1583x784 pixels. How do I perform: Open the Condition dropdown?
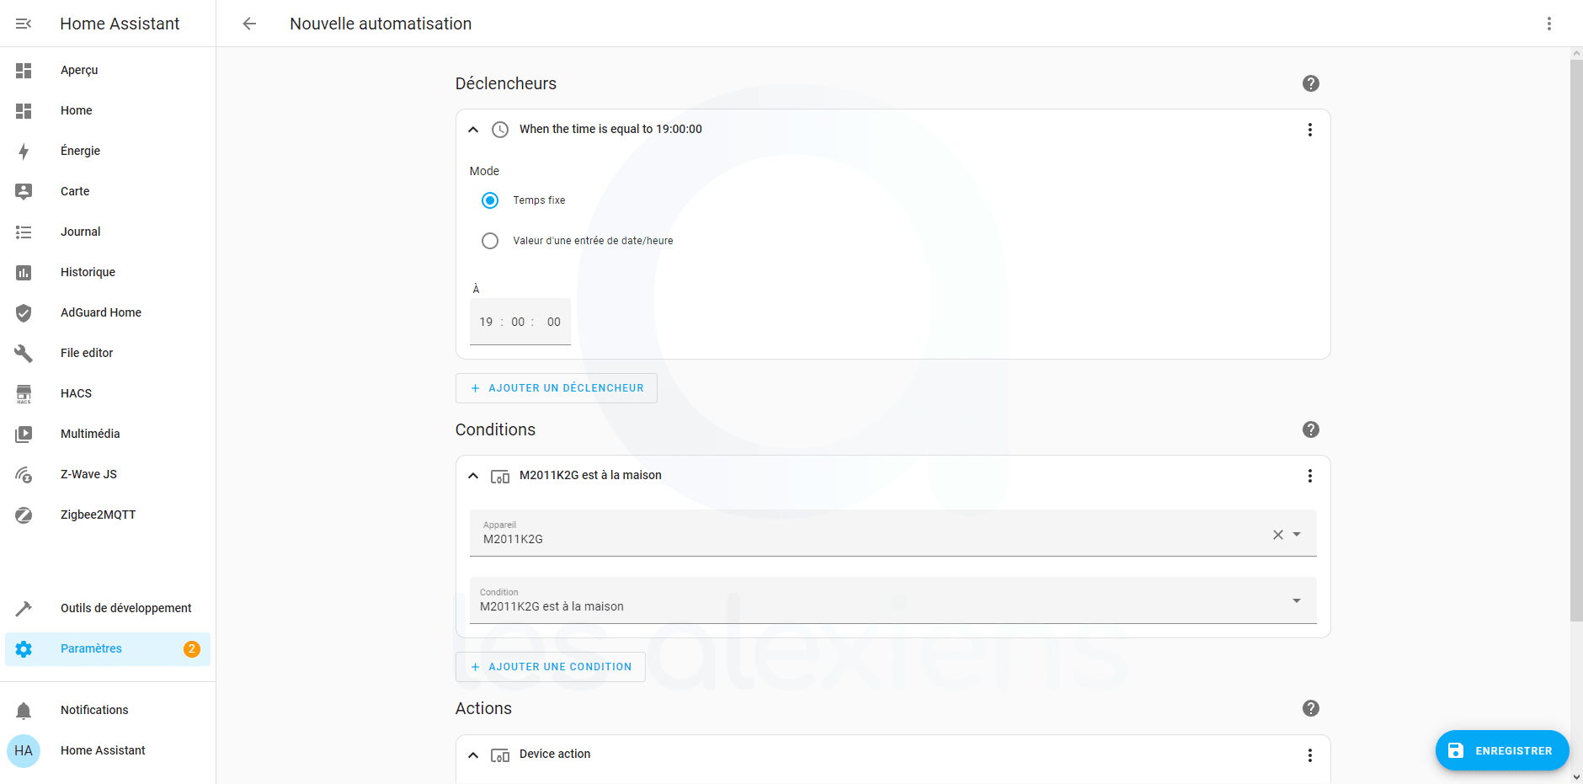(x=893, y=600)
